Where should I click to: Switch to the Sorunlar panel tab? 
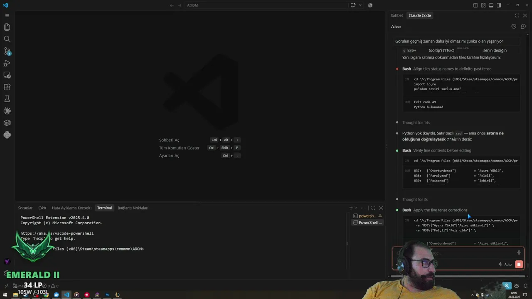(x=25, y=208)
